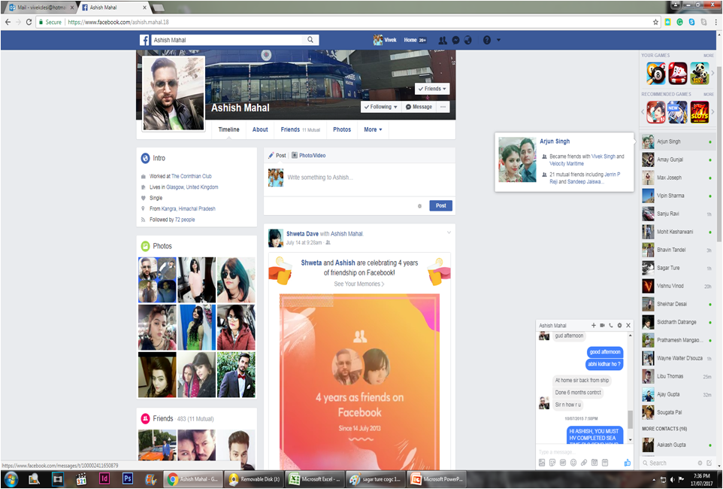Screen dimensions: 723x489
Task: Open the GIF picker in chat
Action: [x=563, y=463]
